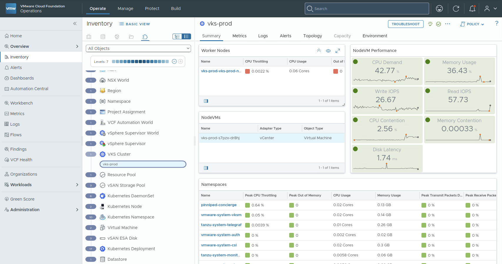This screenshot has height=264, width=502.
Task: Open the feedback smiley icon
Action: [439, 9]
